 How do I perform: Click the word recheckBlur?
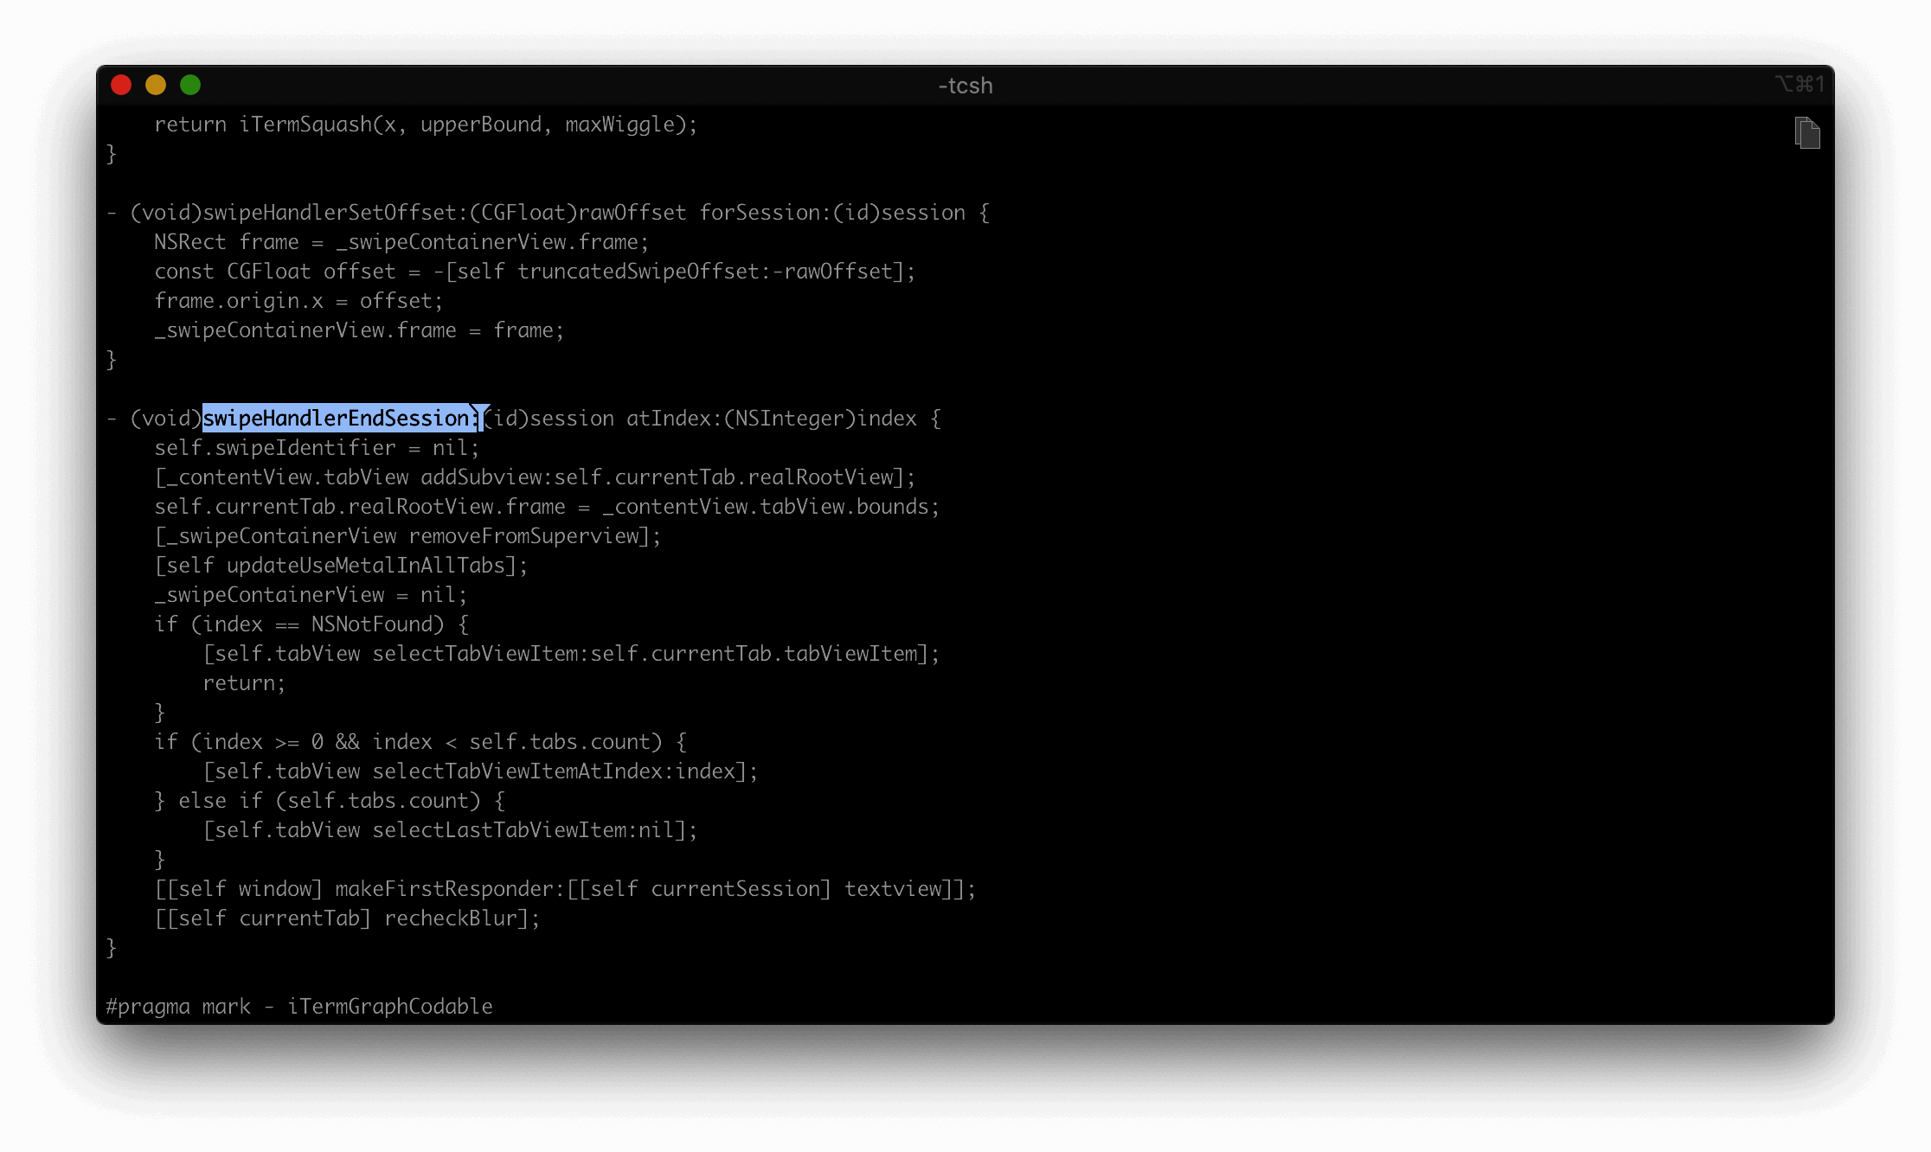[x=450, y=918]
